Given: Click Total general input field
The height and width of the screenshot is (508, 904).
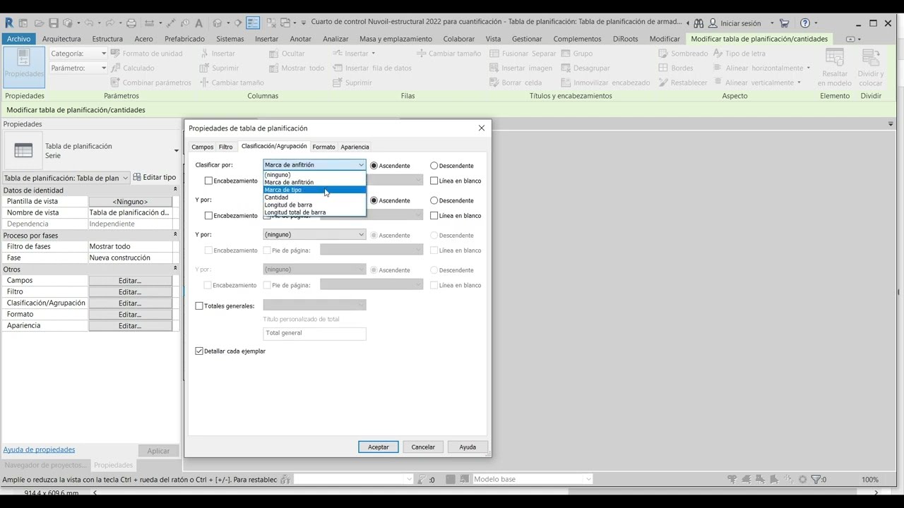Looking at the screenshot, I should (x=314, y=333).
